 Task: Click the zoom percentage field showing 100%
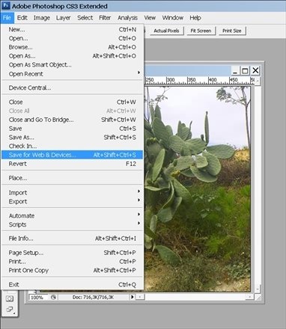[39, 298]
